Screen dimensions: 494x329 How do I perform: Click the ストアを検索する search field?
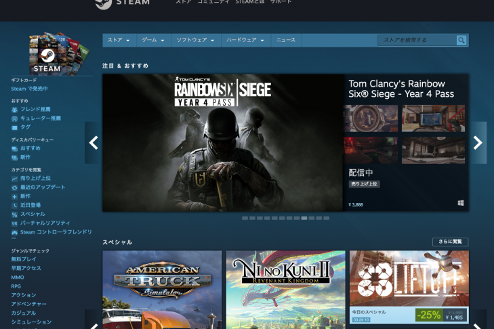pos(417,41)
